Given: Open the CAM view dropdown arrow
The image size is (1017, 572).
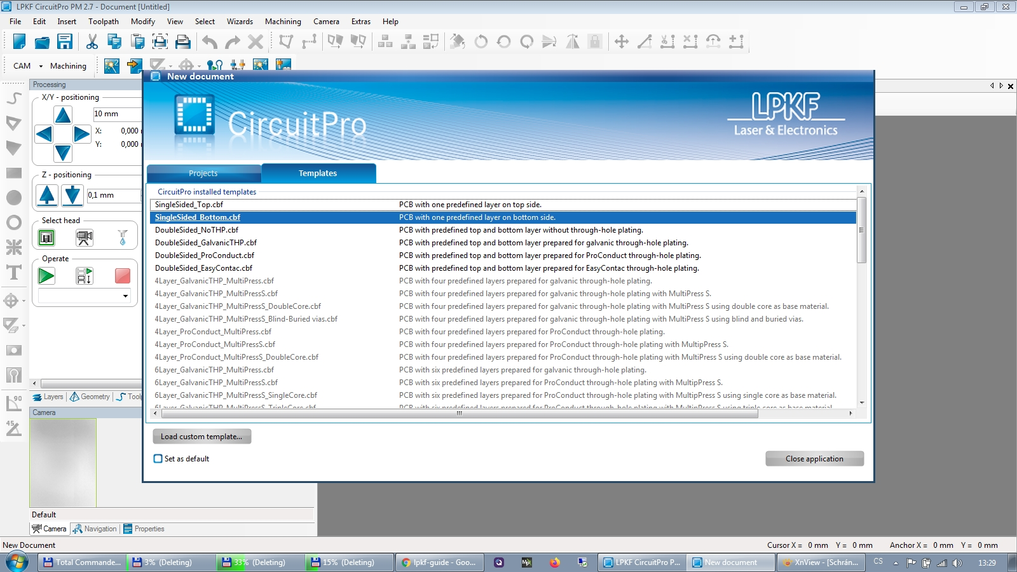Looking at the screenshot, I should (x=41, y=66).
